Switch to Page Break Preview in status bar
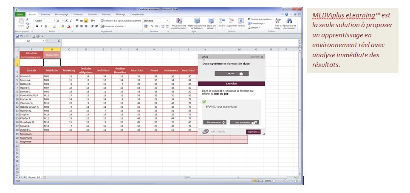Viewport: 410px width, 193px height. pyautogui.click(x=261, y=181)
